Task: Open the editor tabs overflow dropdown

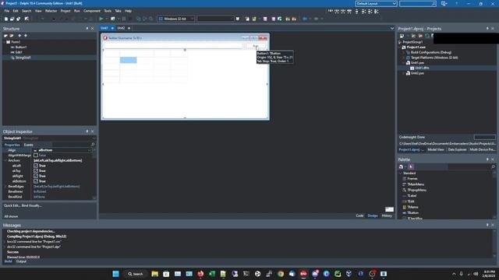Action: (x=392, y=28)
